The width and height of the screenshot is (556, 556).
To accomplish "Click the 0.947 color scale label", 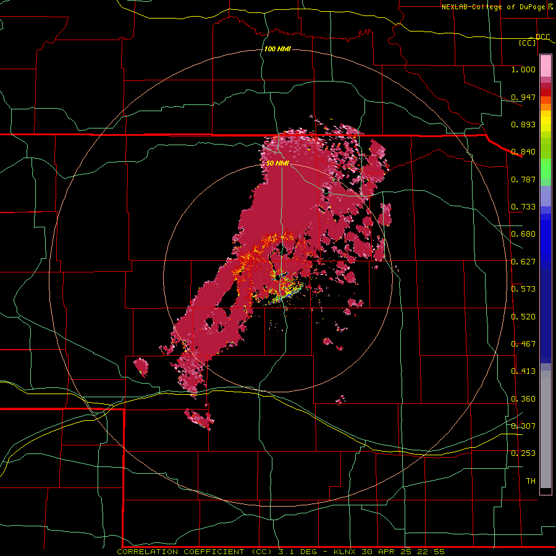I will tap(523, 97).
